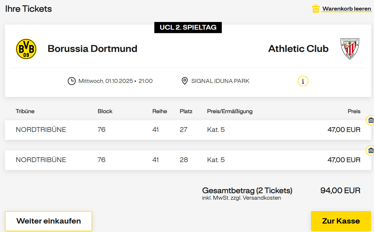
Task: Click the SIGNAL IDUNA PARK venue text
Action: click(220, 81)
